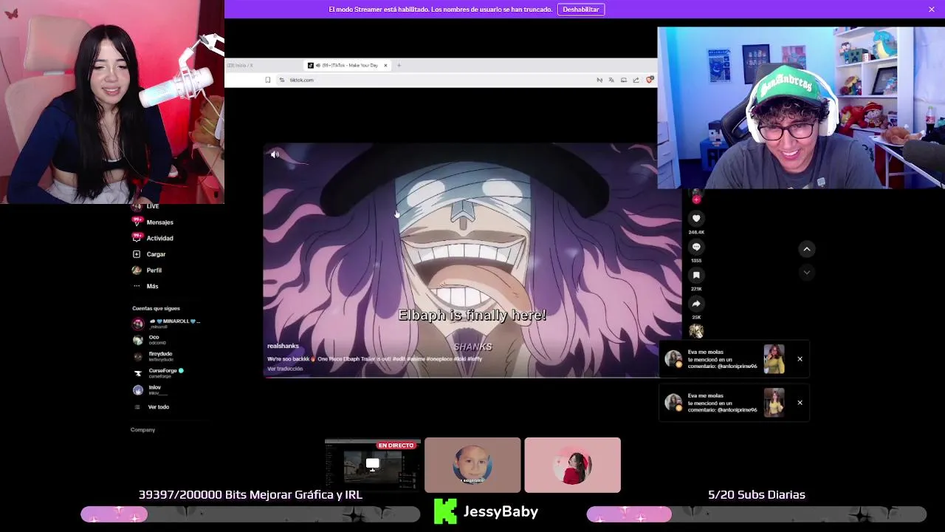
Task: Open the spinning sound disc under share
Action: click(696, 331)
